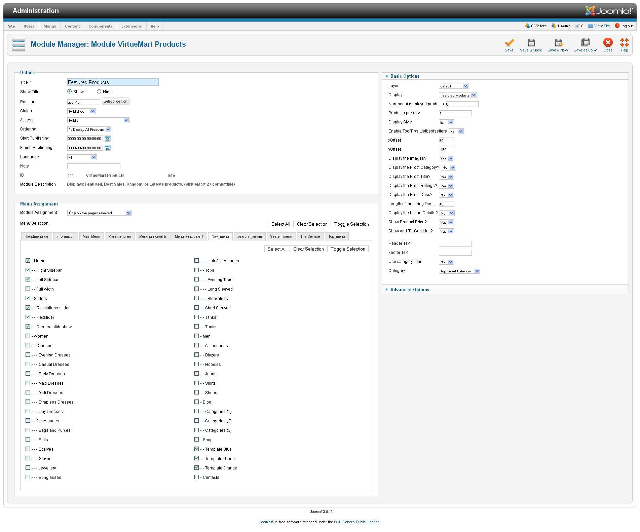Image resolution: width=640 pixels, height=532 pixels.
Task: Click the Save & Close disk icon
Action: 531,43
